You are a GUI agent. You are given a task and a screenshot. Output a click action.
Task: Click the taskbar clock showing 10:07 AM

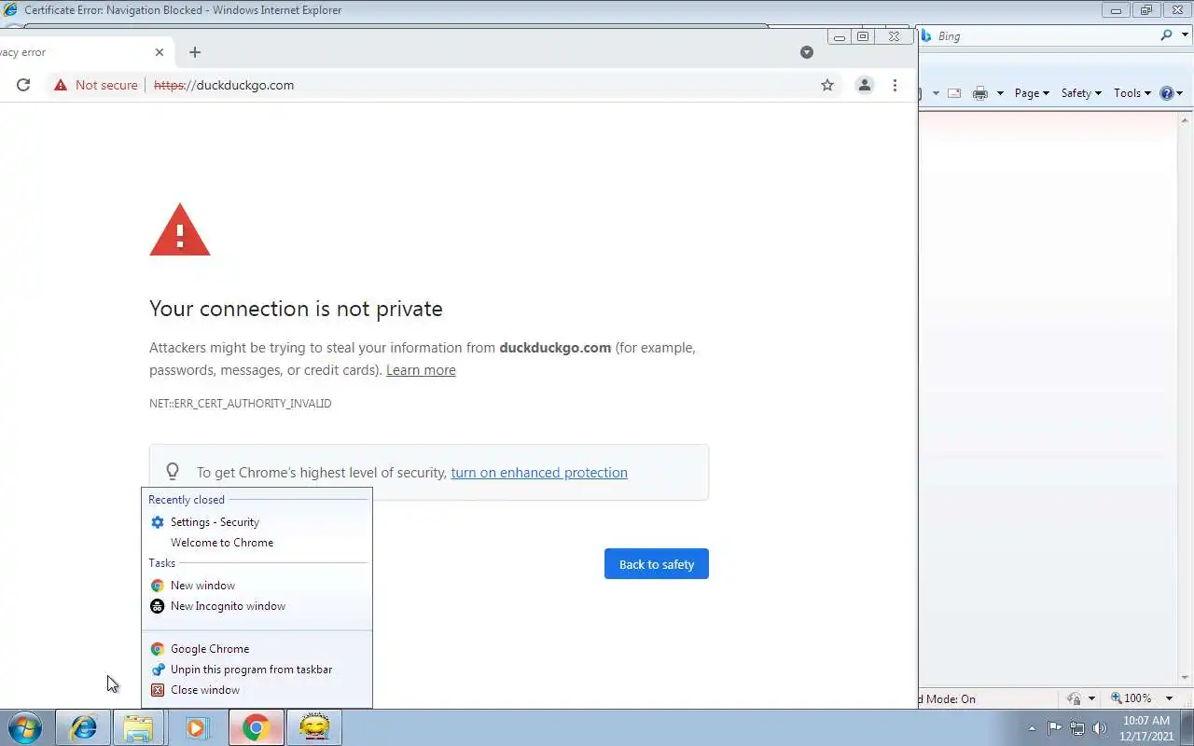pyautogui.click(x=1146, y=728)
